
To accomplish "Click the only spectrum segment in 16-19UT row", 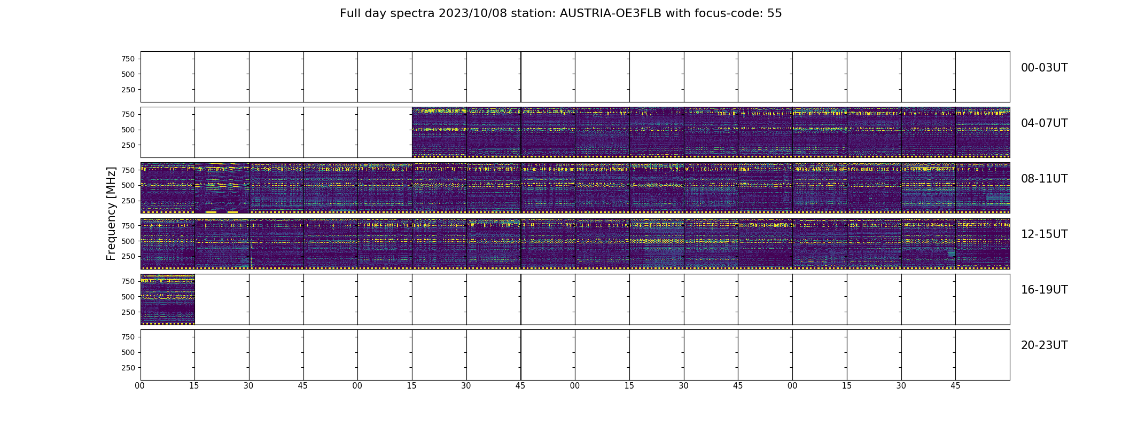I will pos(168,299).
